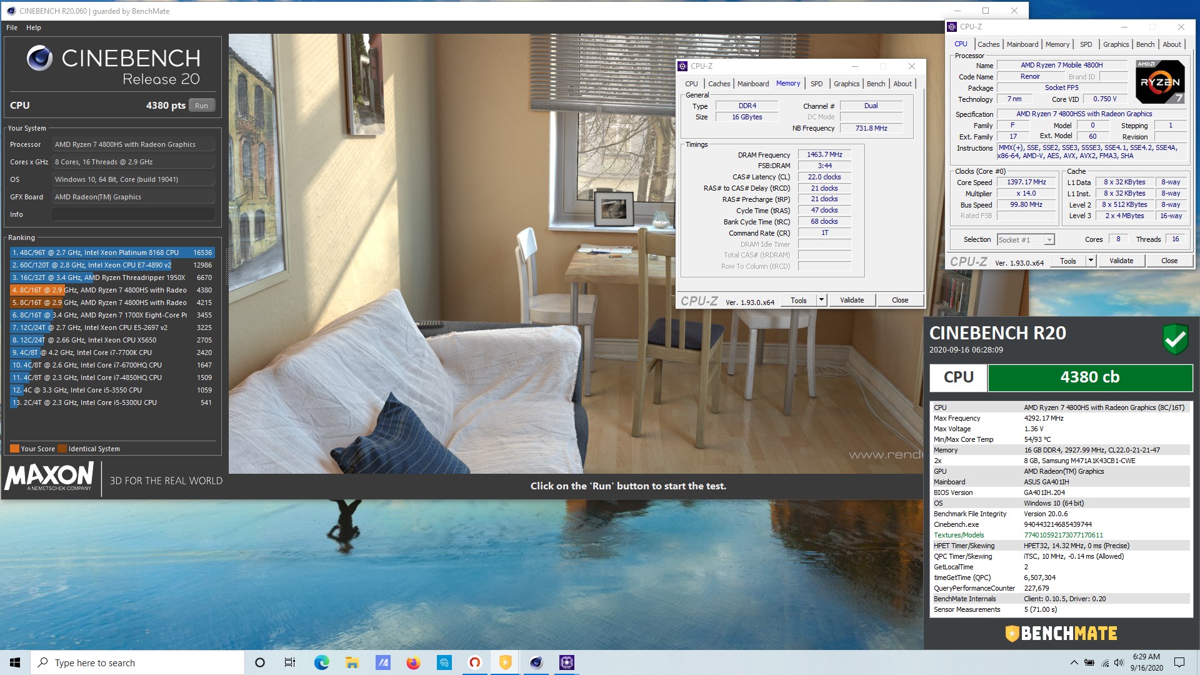Click Close button in memory CPU-Z window
The height and width of the screenshot is (675, 1200).
pyautogui.click(x=900, y=301)
